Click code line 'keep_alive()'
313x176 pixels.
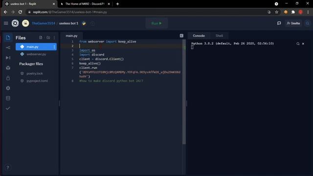pos(90,64)
